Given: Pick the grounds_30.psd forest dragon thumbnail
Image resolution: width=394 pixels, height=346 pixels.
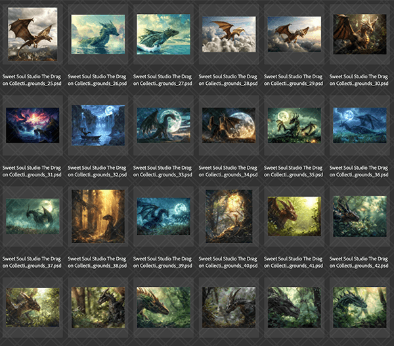Looking at the screenshot, I should click(360, 34).
